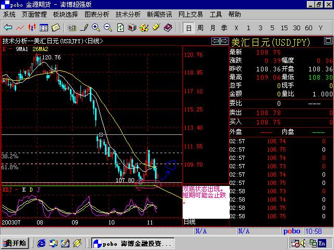Click the yellow resistor-shaped tool icon
This screenshot has width=334, height=250.
pos(156,27)
